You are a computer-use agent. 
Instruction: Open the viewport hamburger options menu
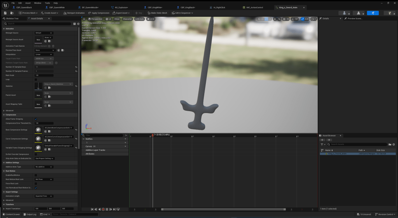point(84,19)
